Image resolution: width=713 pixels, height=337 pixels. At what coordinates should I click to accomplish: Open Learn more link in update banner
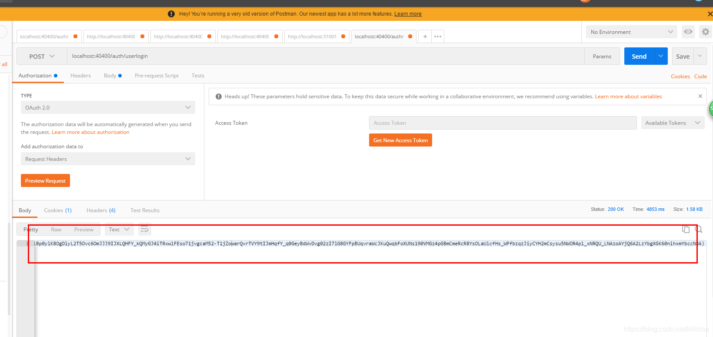pos(408,14)
